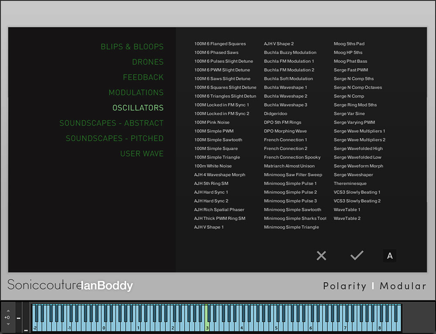Select preset Buchla FM Modulation 1
Viewport: 436px width, 334px height.
click(x=289, y=61)
